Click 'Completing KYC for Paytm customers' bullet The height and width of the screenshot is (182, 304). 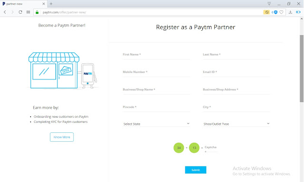pos(60,122)
